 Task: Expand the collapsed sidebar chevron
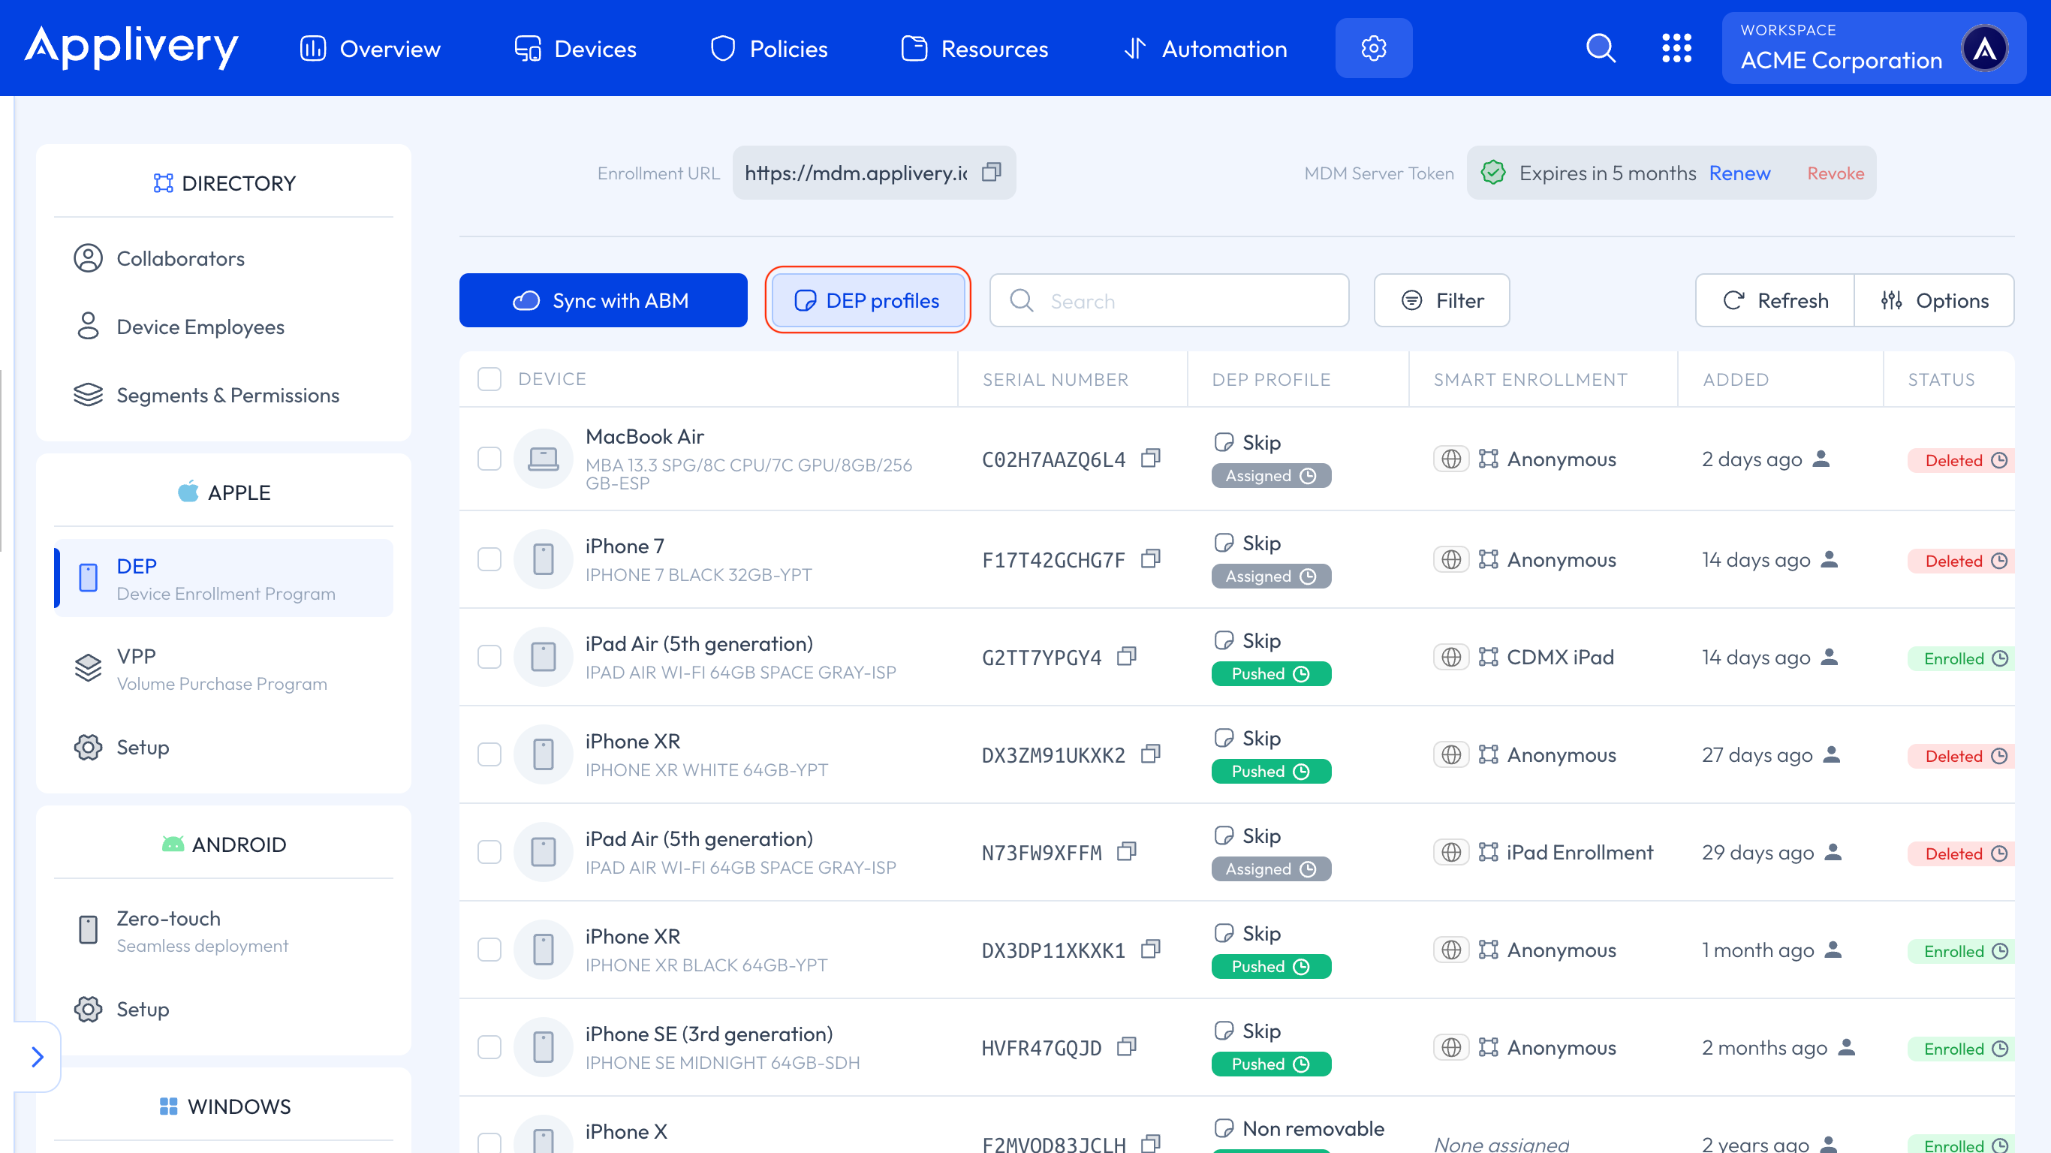37,1057
